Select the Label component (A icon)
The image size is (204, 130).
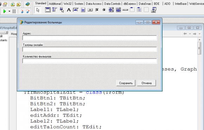(69, 10)
